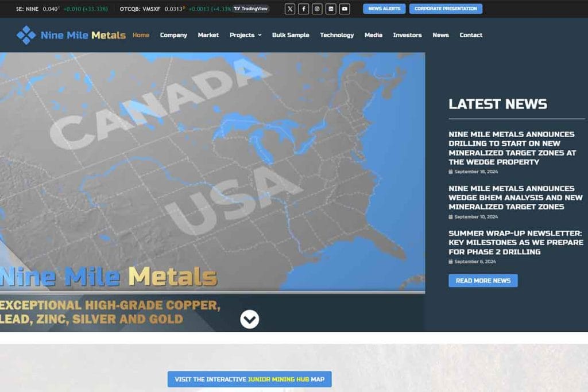The height and width of the screenshot is (392, 588).
Task: Open the X (Twitter) social icon
Action: pyautogui.click(x=290, y=9)
